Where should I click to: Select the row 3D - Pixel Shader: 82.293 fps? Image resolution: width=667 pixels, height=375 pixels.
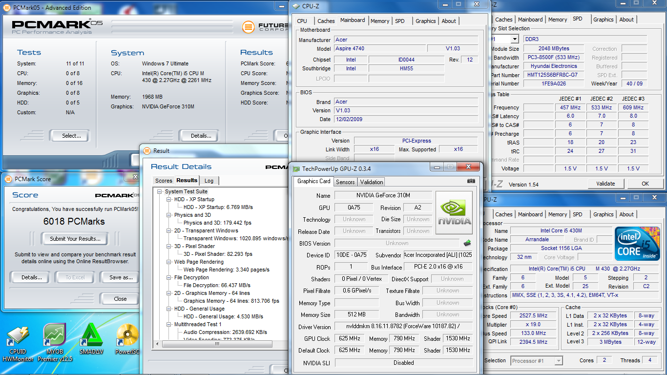218,254
